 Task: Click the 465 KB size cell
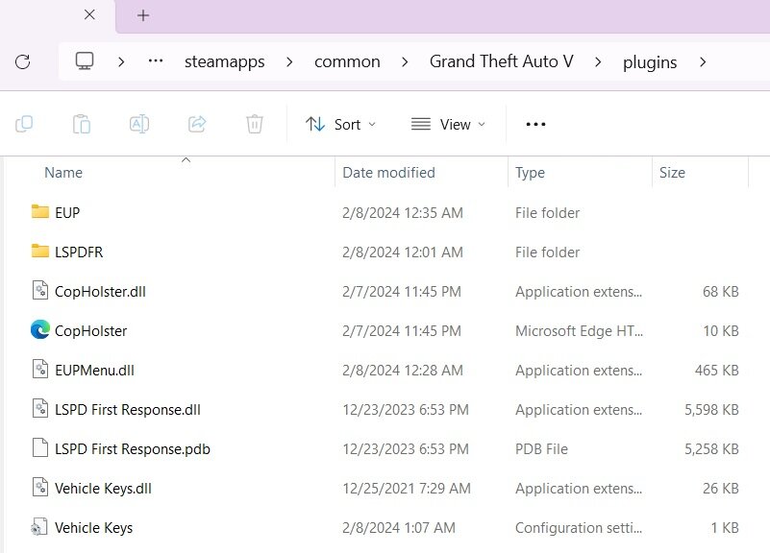pos(717,371)
